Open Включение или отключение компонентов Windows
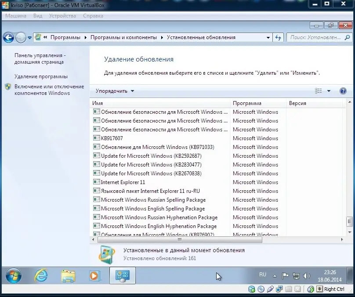Image resolution: width=355 pixels, height=297 pixels. (49, 90)
